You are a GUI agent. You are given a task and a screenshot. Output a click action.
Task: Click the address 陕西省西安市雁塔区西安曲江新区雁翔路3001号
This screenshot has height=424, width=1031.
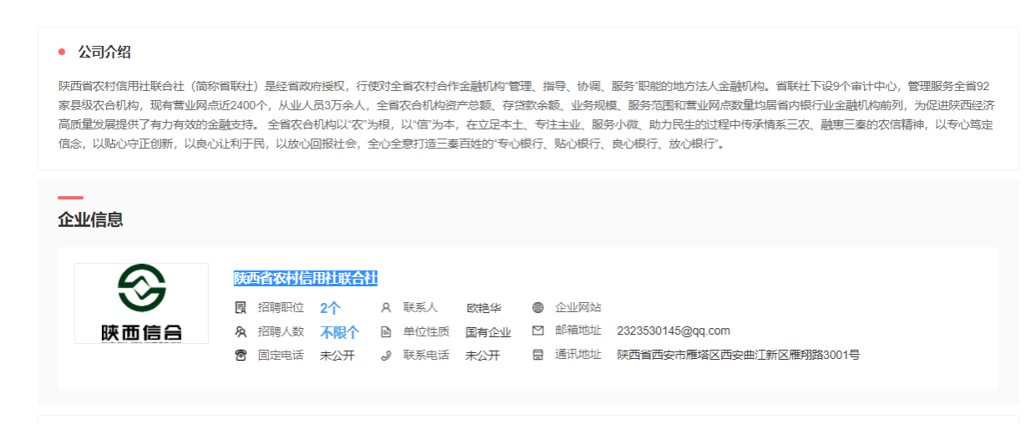(739, 355)
